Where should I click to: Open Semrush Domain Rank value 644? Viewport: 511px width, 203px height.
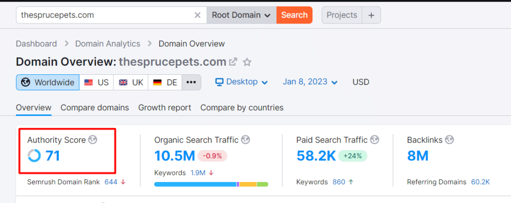(111, 182)
